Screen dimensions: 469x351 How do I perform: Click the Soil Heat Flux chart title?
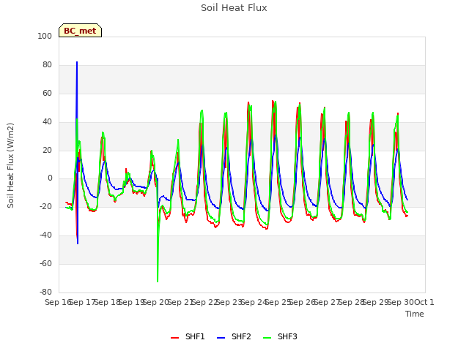point(234,8)
